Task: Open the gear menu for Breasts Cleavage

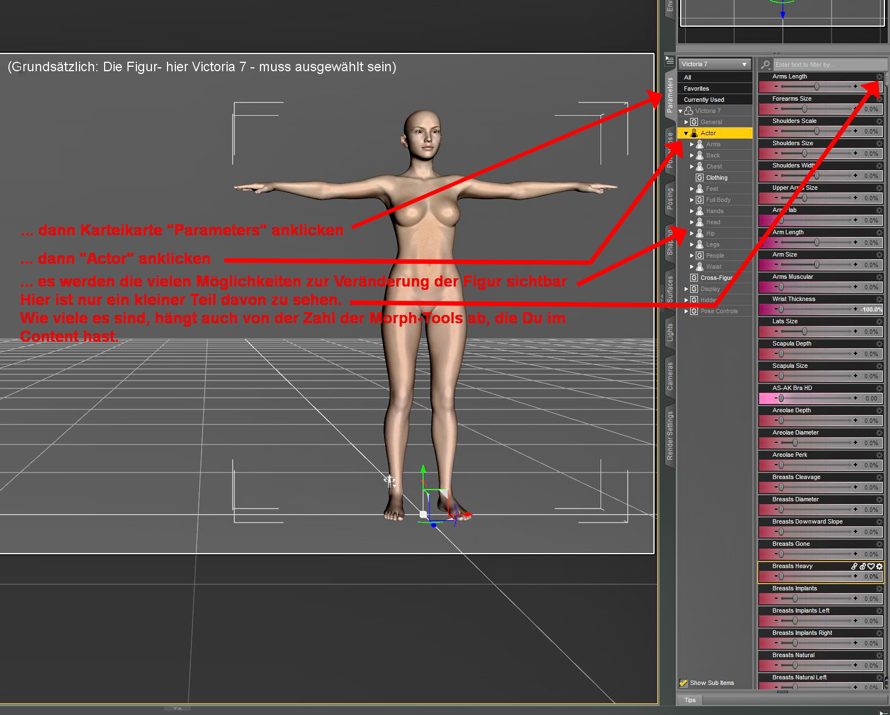Action: [879, 477]
